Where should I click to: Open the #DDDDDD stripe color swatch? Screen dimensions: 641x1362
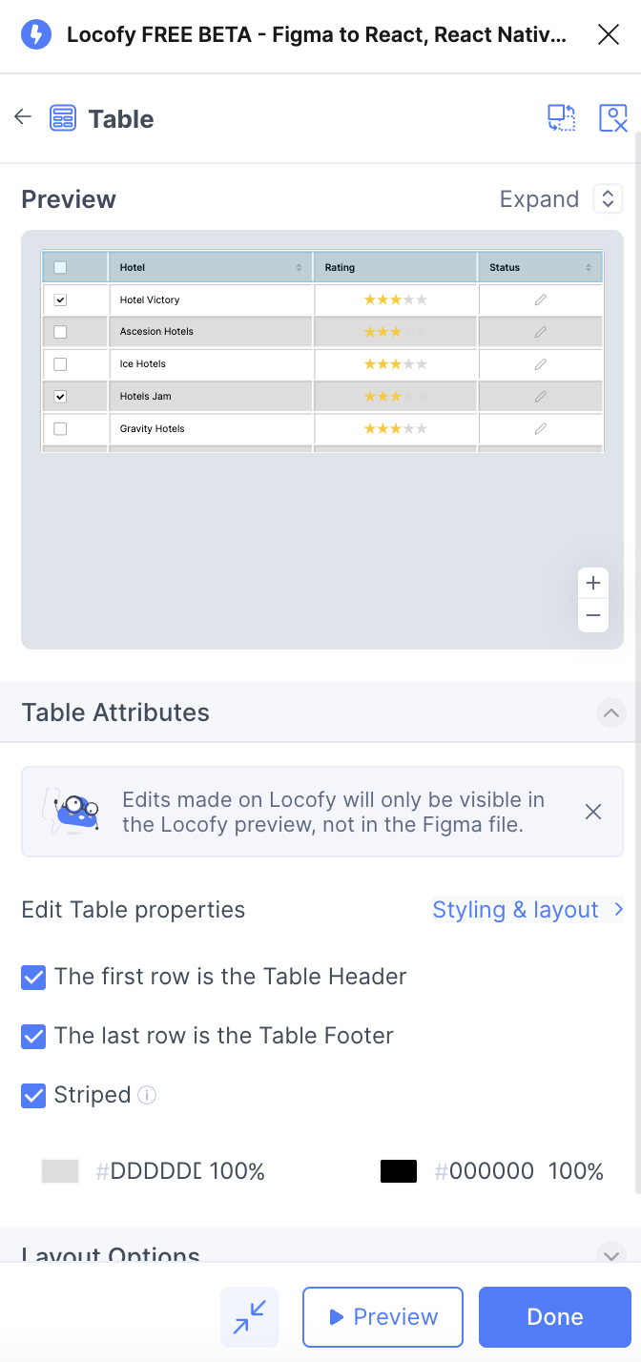[x=59, y=1171]
